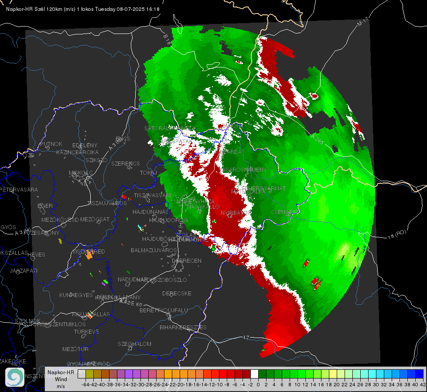This screenshot has width=427, height=392.
Task: Click the swirl logo icon beside the legend
Action: 15,377
